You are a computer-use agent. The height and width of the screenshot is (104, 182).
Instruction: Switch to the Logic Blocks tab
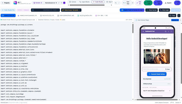tap(84, 2)
